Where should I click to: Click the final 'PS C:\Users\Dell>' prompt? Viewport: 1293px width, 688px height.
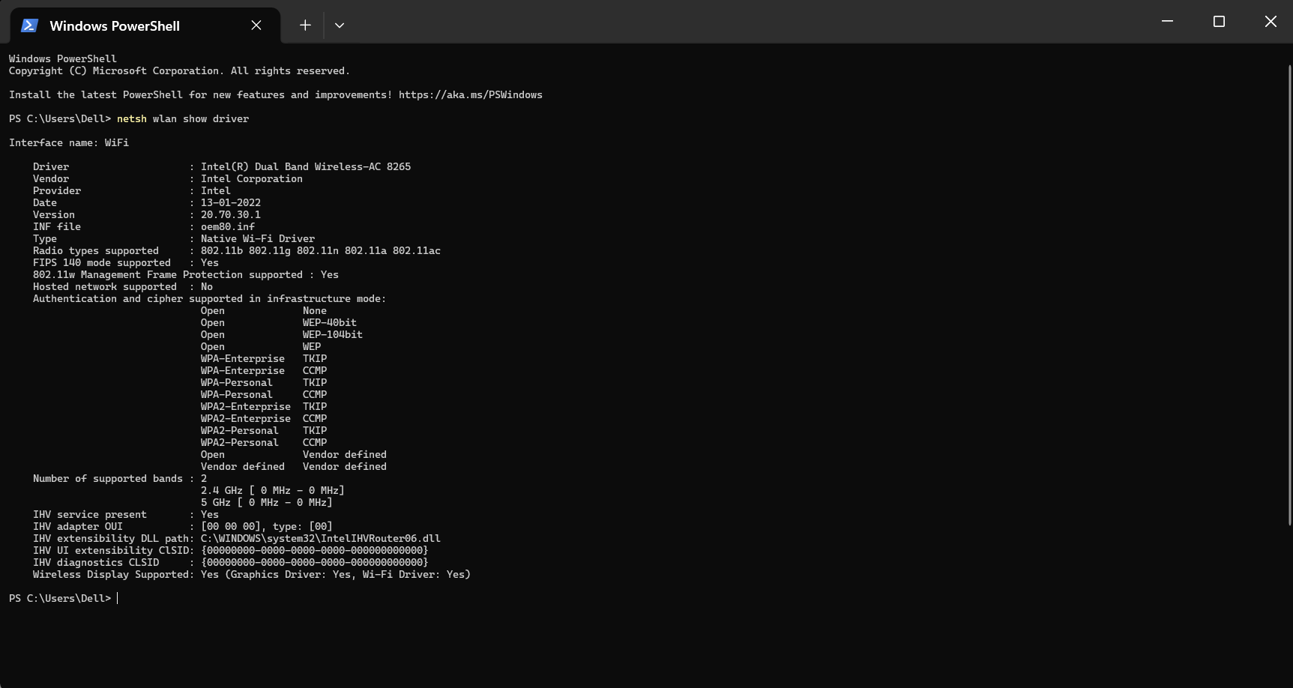60,599
